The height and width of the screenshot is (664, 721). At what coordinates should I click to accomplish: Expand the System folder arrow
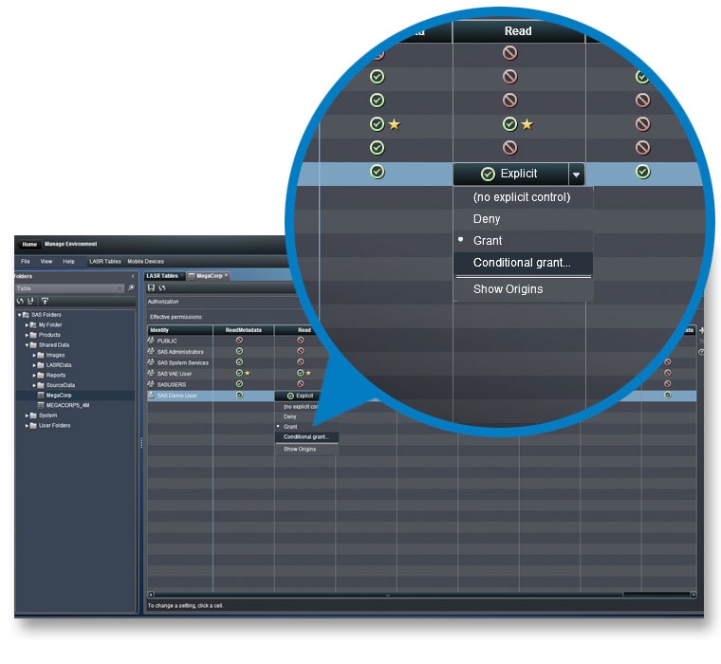(x=27, y=415)
